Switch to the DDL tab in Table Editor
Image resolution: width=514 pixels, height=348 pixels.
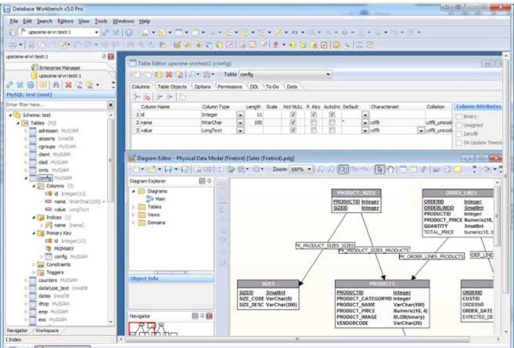(253, 87)
